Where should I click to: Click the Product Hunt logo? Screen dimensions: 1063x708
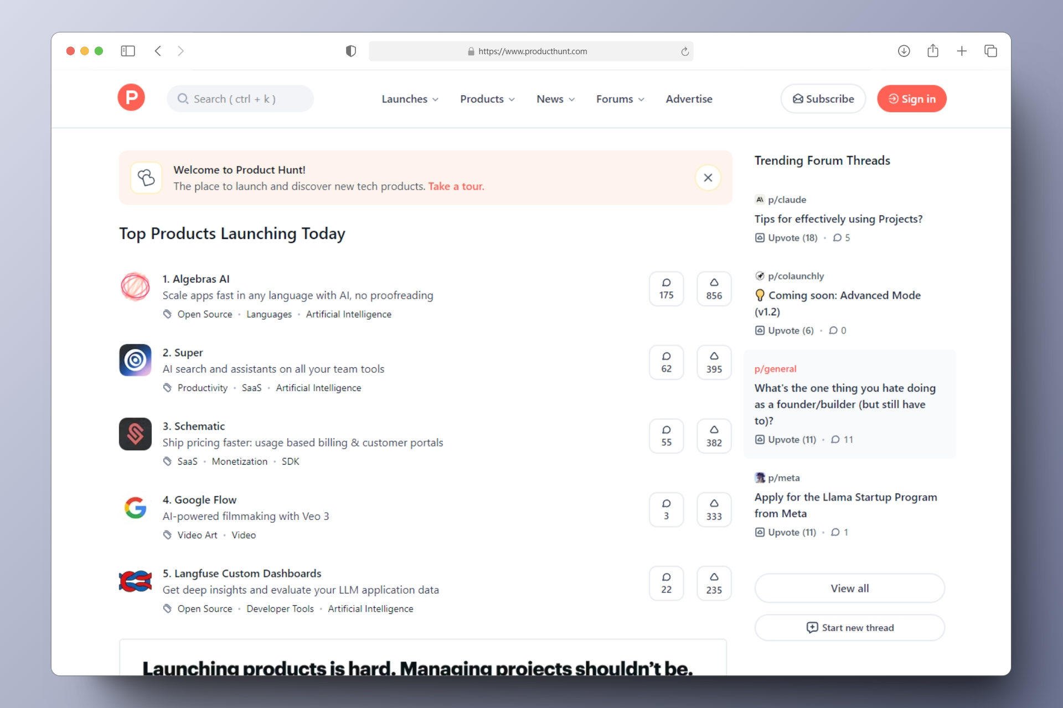coord(131,98)
